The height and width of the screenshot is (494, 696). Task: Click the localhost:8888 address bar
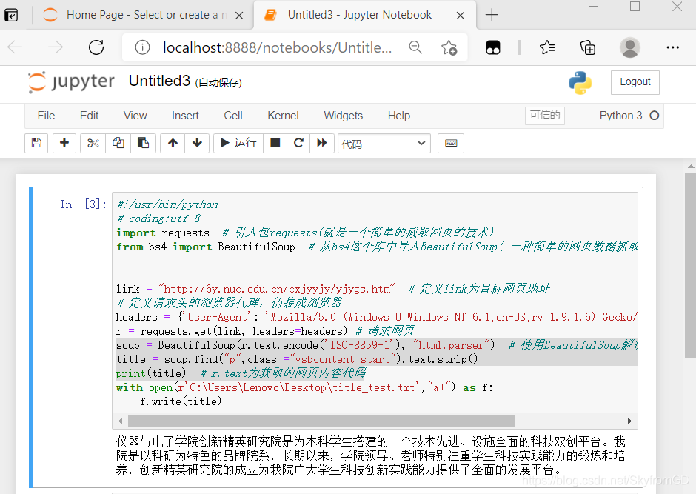coord(278,47)
